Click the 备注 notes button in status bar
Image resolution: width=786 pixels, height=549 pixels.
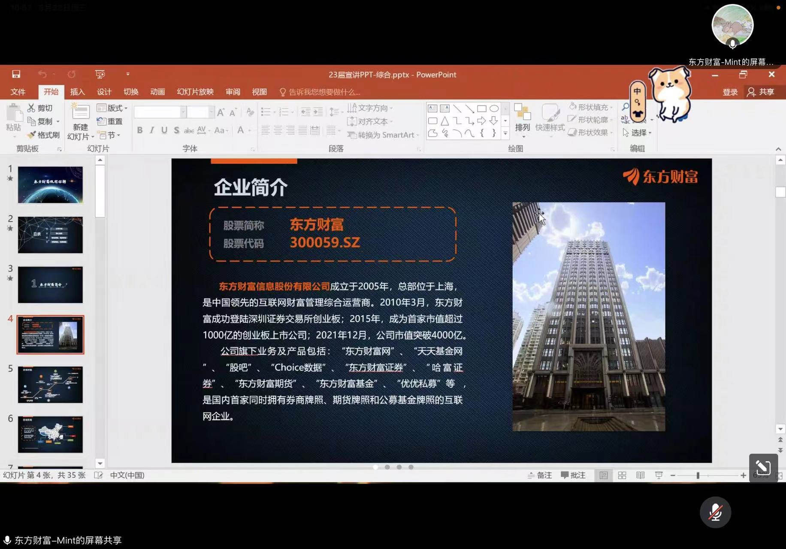coord(540,475)
